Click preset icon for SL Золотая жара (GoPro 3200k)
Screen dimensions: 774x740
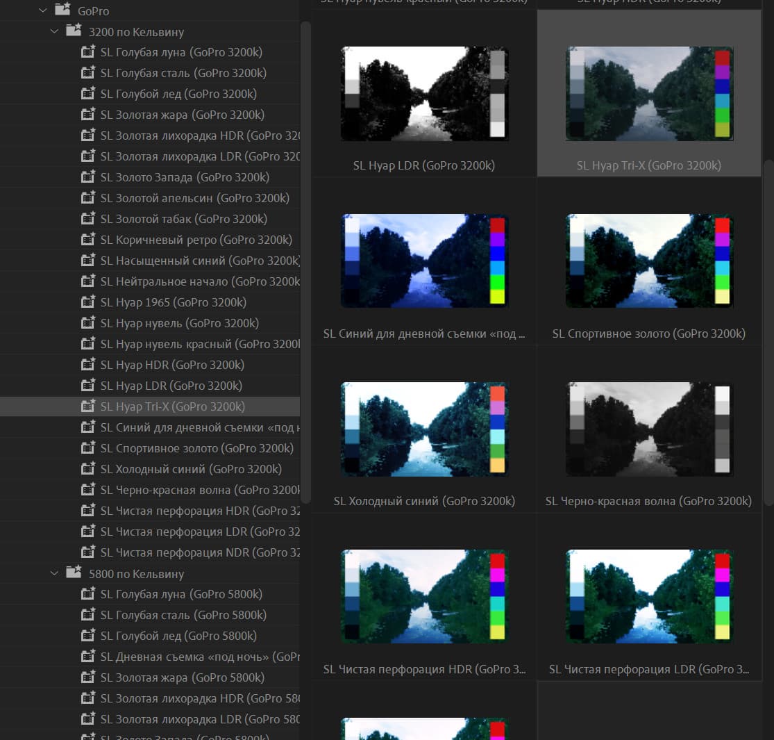click(88, 114)
